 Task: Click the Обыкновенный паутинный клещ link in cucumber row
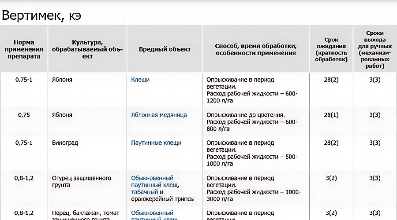pyautogui.click(x=155, y=181)
